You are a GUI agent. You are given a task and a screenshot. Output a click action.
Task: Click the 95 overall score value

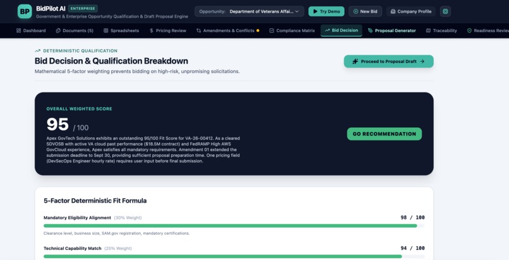[57, 124]
